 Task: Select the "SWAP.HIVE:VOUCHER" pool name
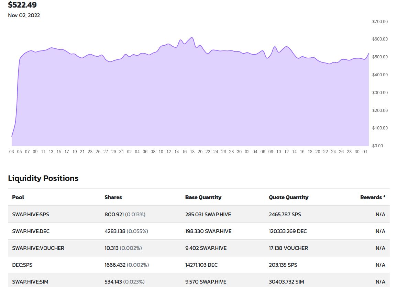pyautogui.click(x=38, y=248)
